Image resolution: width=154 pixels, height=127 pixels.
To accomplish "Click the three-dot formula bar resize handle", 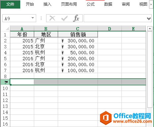I will (41, 18).
